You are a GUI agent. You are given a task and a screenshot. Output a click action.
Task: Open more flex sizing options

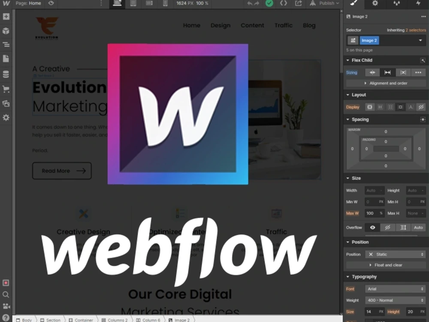coord(418,72)
